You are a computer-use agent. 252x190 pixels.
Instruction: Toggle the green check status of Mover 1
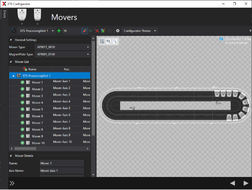coord(23,83)
